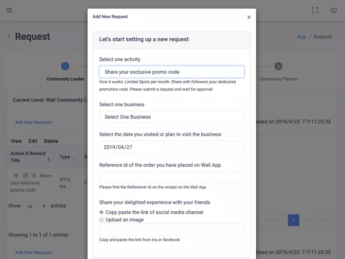Click the Edit action in table toolbar
The height and width of the screenshot is (259, 345).
pyautogui.click(x=33, y=141)
